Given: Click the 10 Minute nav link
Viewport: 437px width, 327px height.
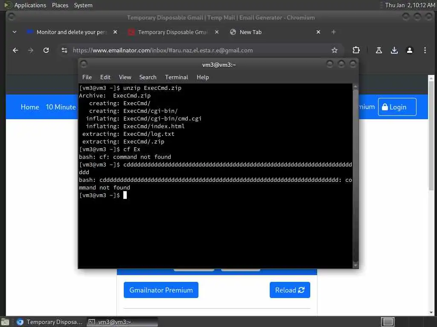Looking at the screenshot, I should point(61,107).
